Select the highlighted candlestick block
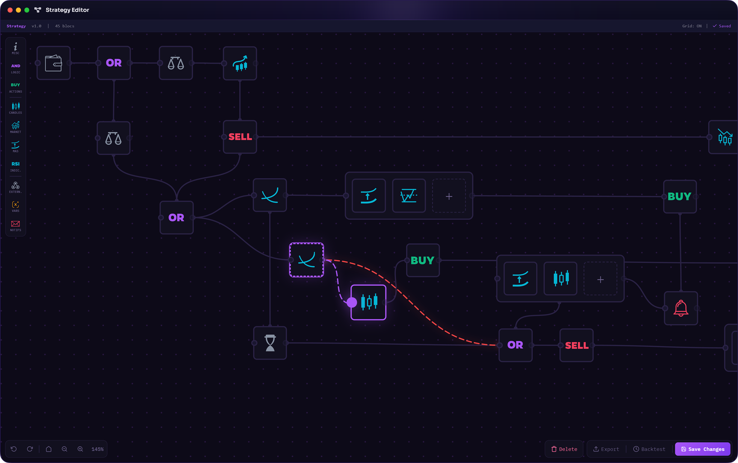 click(x=368, y=302)
